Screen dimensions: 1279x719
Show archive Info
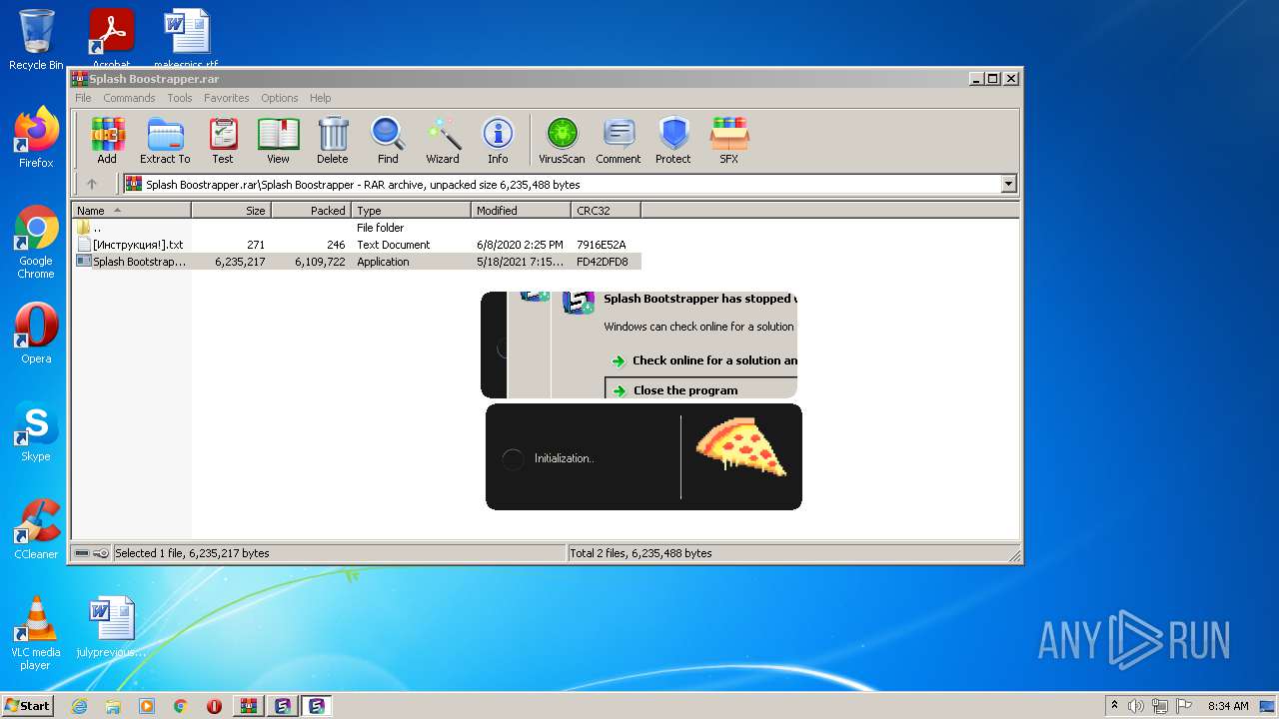pos(498,140)
